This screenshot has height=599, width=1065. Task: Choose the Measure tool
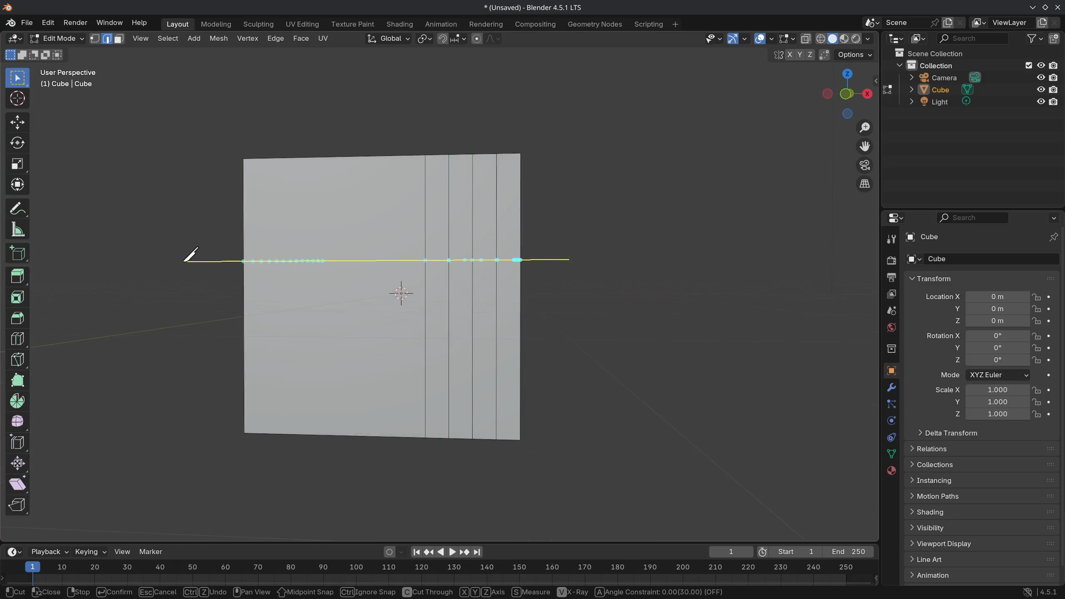point(17,230)
